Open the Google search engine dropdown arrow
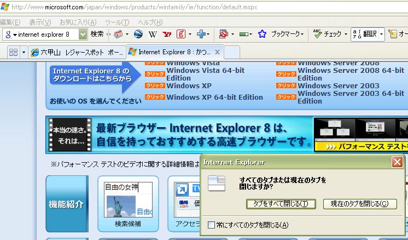 click(15, 35)
